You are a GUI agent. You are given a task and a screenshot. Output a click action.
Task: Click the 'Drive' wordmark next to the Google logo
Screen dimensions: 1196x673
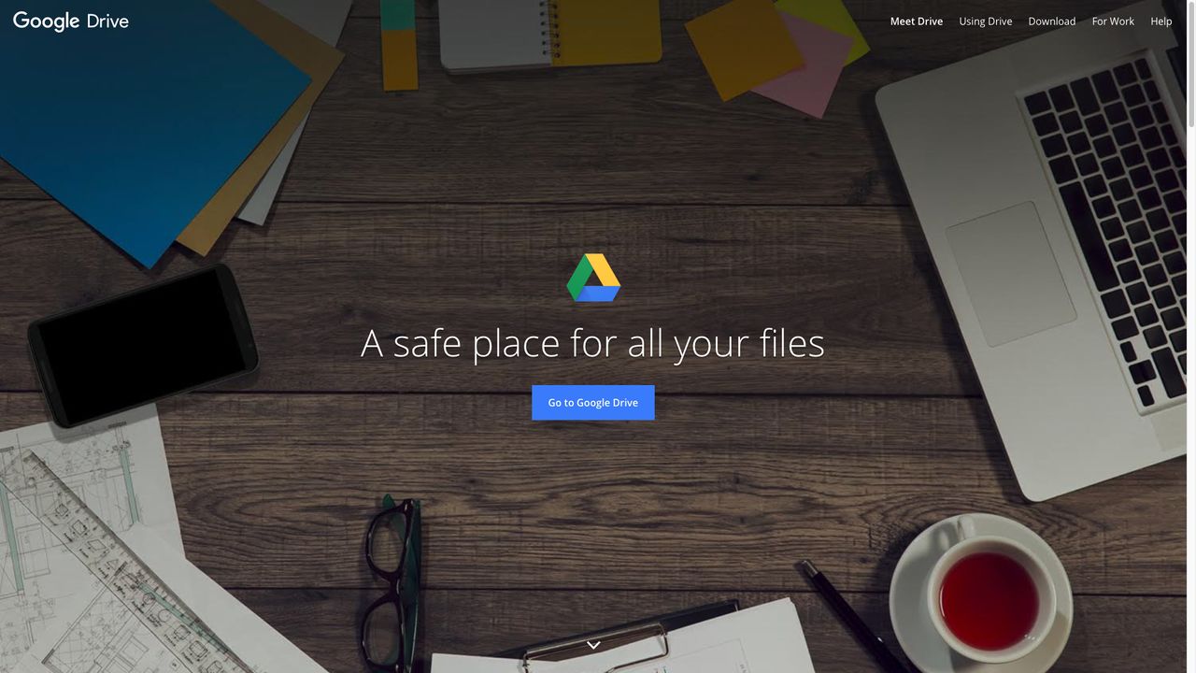tap(109, 21)
